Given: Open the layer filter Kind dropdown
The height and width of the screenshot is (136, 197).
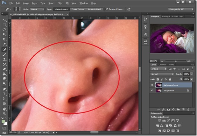Looking at the screenshot, I should coord(158,69).
